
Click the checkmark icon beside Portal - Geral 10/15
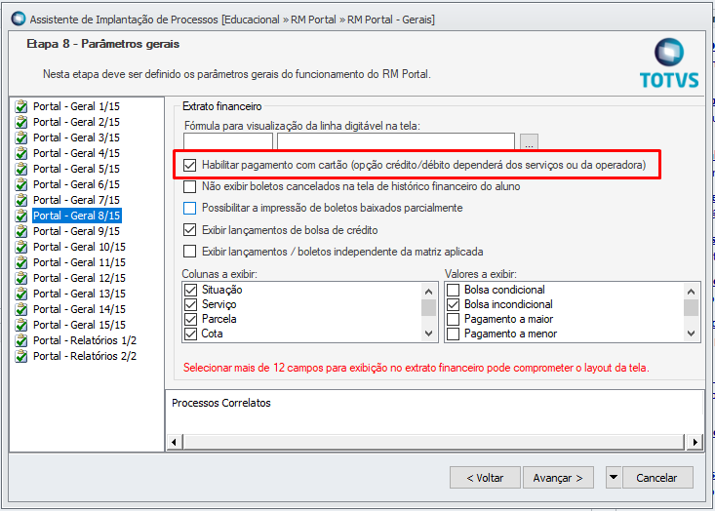click(x=21, y=247)
